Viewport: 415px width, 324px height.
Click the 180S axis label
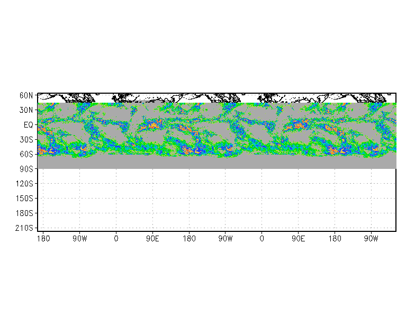point(24,213)
